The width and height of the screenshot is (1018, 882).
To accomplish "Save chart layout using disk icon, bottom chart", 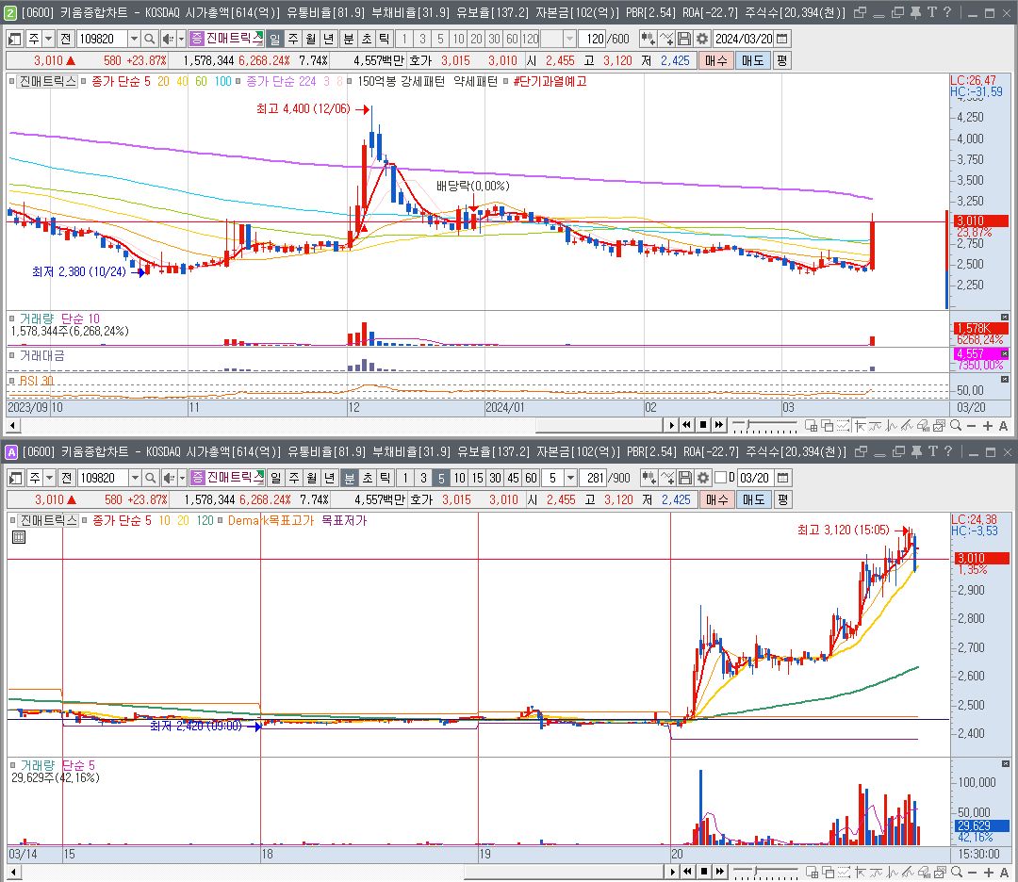I will (685, 478).
